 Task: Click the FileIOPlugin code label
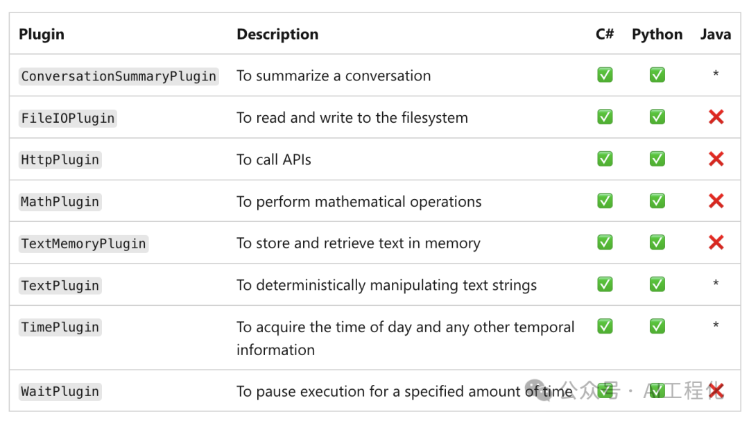(x=68, y=118)
